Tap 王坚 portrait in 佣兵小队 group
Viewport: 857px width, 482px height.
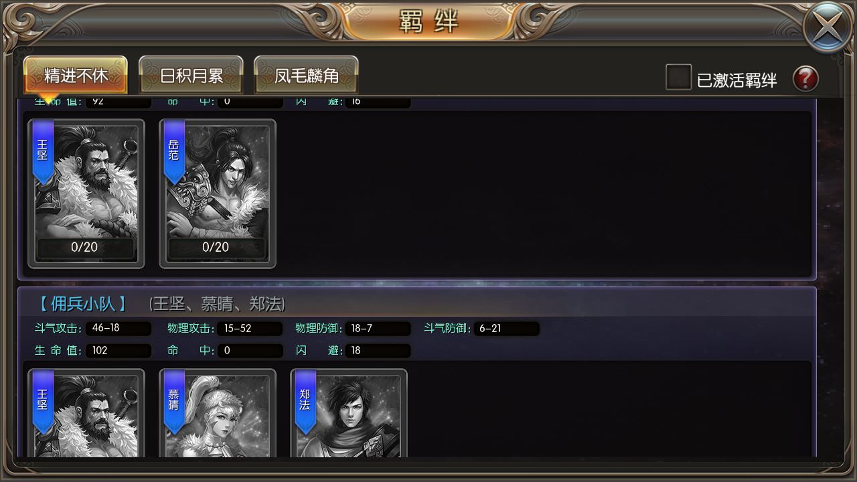coord(86,413)
